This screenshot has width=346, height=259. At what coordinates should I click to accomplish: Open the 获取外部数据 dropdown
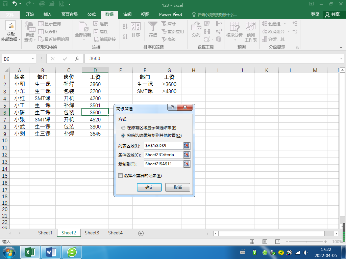click(x=10, y=31)
